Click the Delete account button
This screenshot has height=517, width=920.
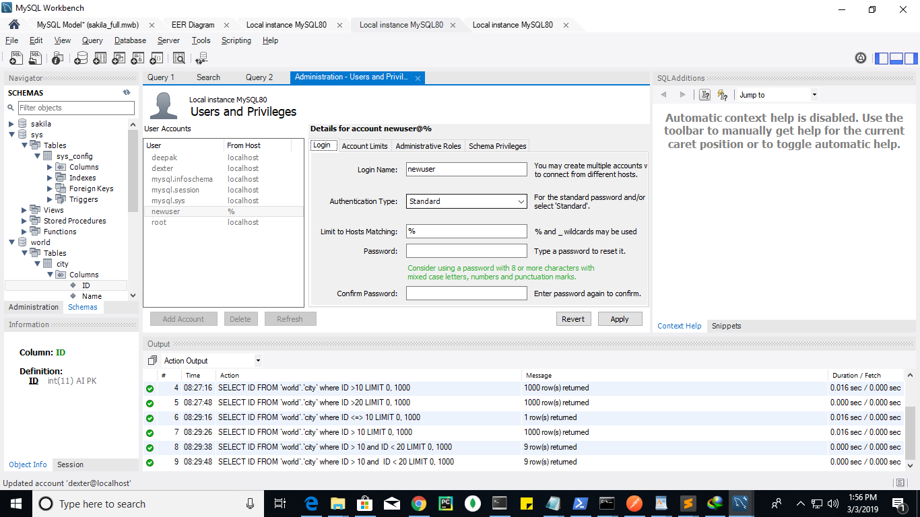click(x=240, y=319)
